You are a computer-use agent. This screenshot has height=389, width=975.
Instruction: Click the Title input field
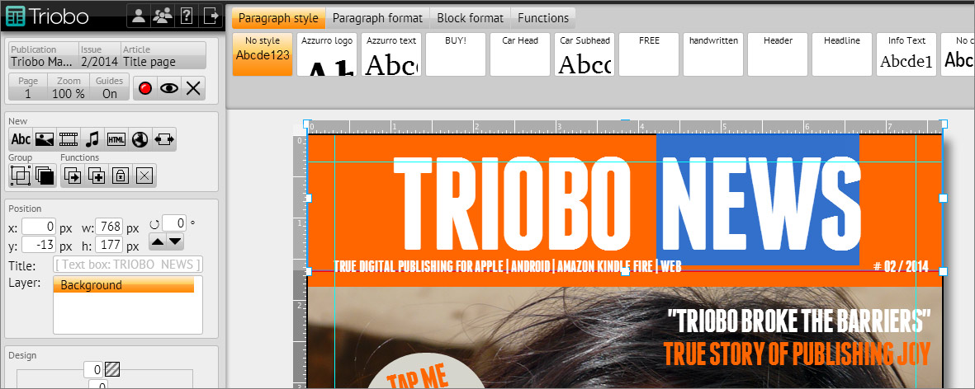[x=128, y=265]
